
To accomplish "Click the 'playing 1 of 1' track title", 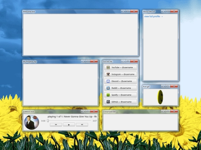I will point(72,117).
